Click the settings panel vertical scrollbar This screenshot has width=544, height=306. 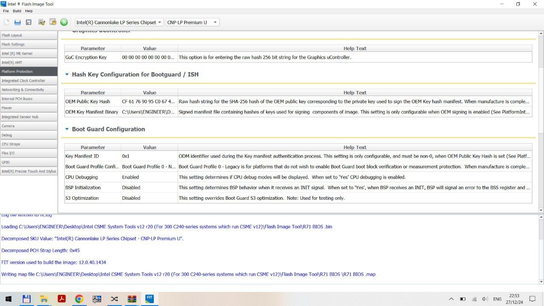(541, 122)
